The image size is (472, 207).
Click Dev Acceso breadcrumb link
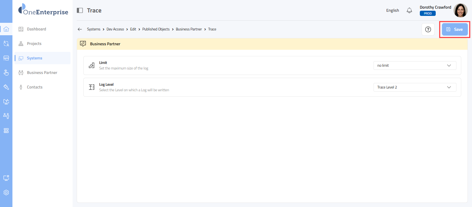[x=115, y=29]
